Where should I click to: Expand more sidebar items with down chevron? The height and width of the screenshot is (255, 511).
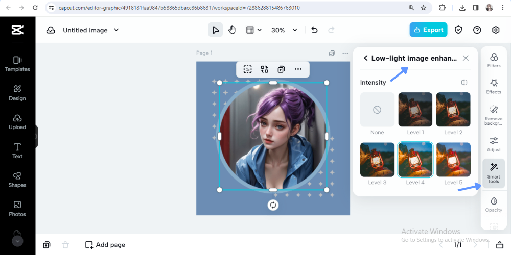[x=17, y=241]
